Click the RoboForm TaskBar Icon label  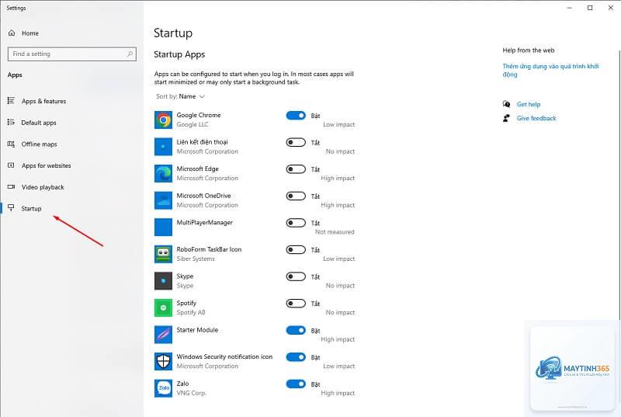coord(209,249)
